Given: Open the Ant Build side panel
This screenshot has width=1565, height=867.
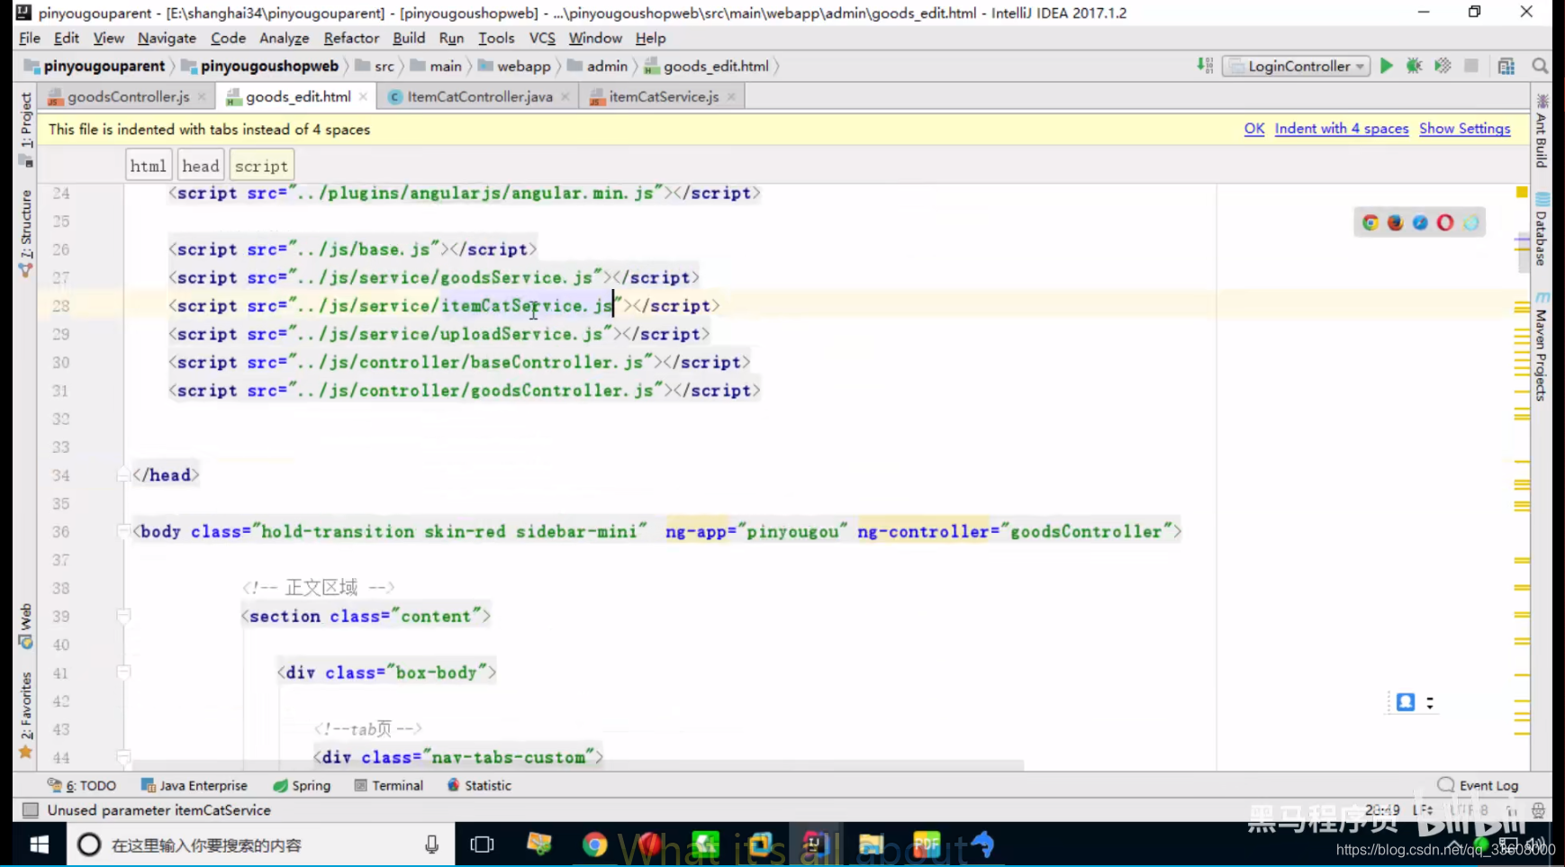Looking at the screenshot, I should (x=1542, y=131).
